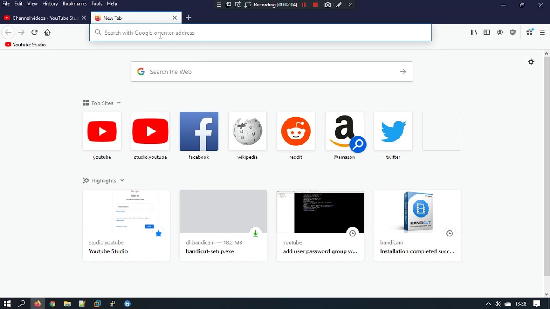Image resolution: width=550 pixels, height=309 pixels.
Task: Open Youtube Studio highlight card
Action: point(126,225)
